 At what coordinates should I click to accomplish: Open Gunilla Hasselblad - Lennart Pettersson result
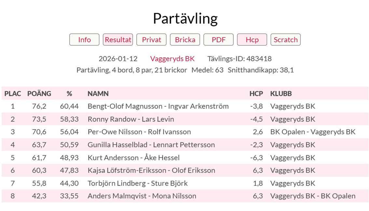[x=151, y=145]
